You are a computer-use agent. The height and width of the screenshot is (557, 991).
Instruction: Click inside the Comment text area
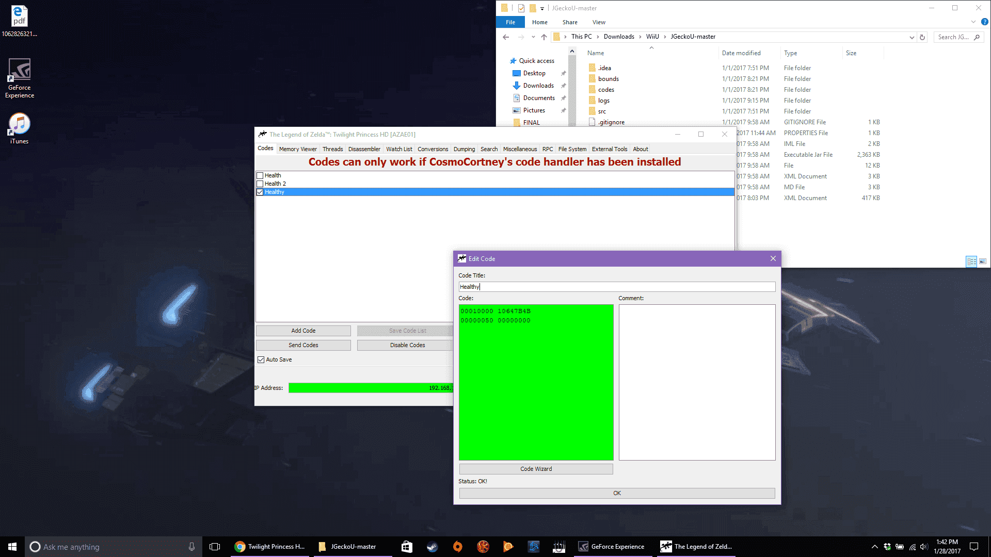697,382
